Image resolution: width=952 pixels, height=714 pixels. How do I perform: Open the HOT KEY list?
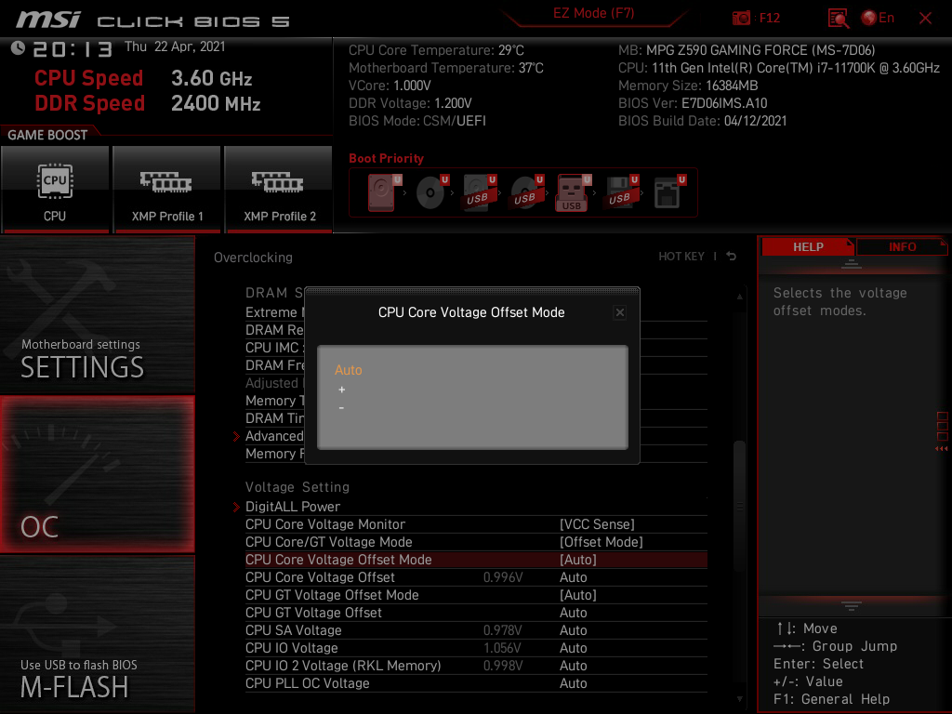(681, 257)
